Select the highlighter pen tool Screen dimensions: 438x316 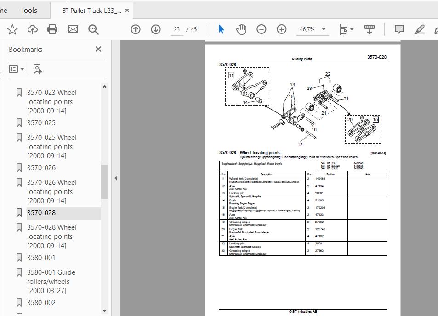[x=420, y=29]
